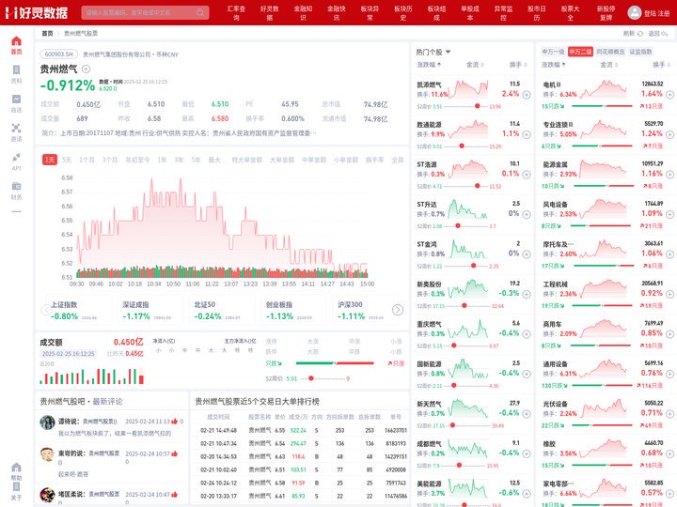Select the 年初至今 chart range

click(137, 160)
